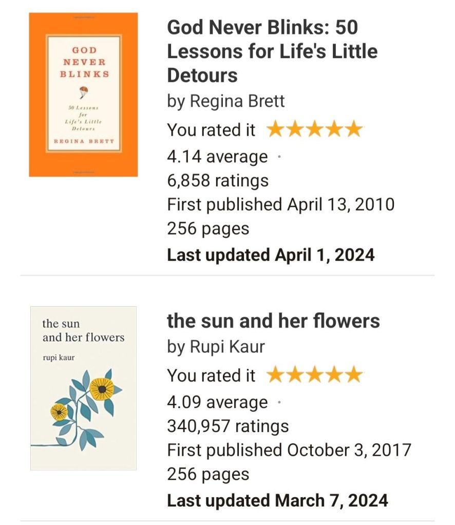Click the third star for God Never Blinks
Image resolution: width=455 pixels, height=525 pixels.
click(314, 130)
